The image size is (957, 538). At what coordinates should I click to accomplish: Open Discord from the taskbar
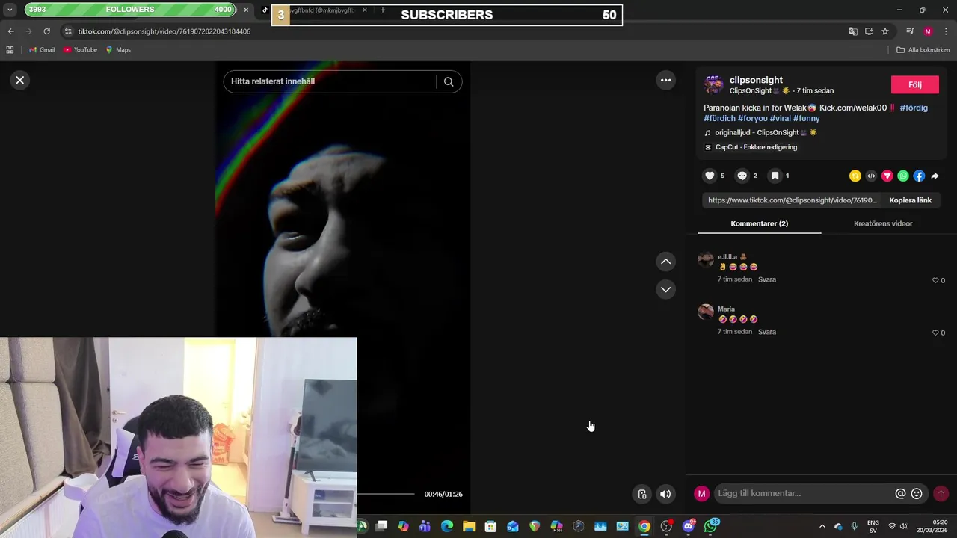689,526
